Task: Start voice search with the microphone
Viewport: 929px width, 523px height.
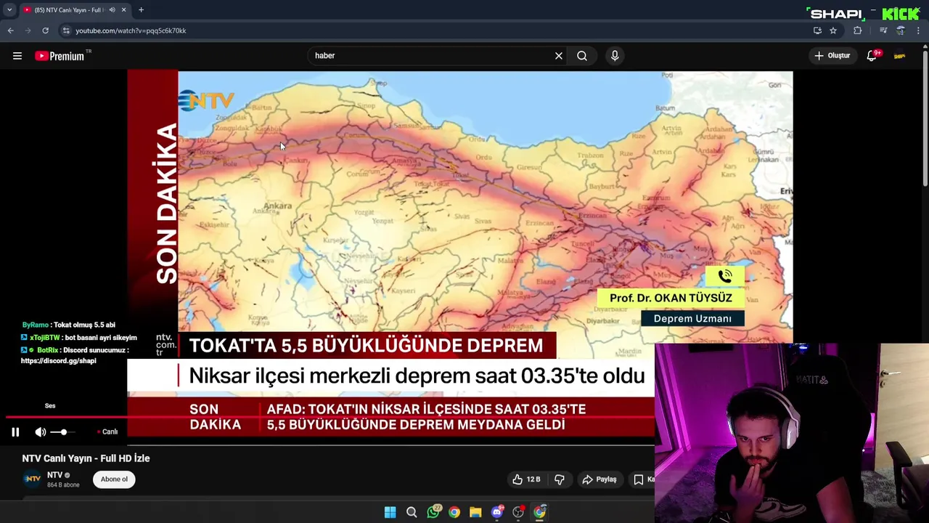Action: (615, 56)
